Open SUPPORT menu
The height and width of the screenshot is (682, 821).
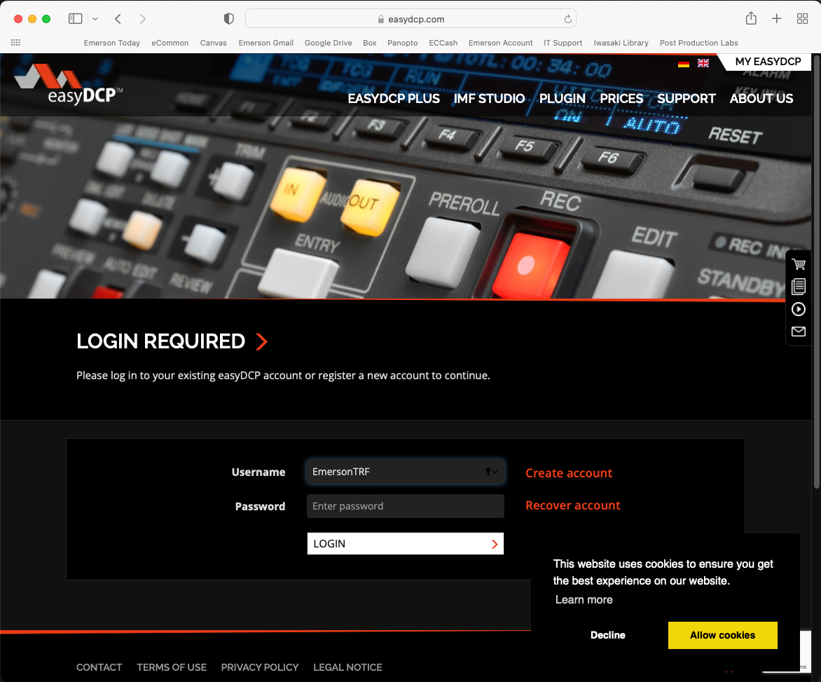(x=686, y=98)
